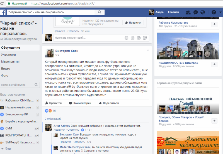Open the Участники tab
The image size is (223, 154).
click(8, 54)
